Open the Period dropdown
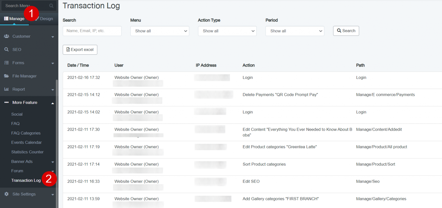This screenshot has width=442, height=208. [x=295, y=31]
